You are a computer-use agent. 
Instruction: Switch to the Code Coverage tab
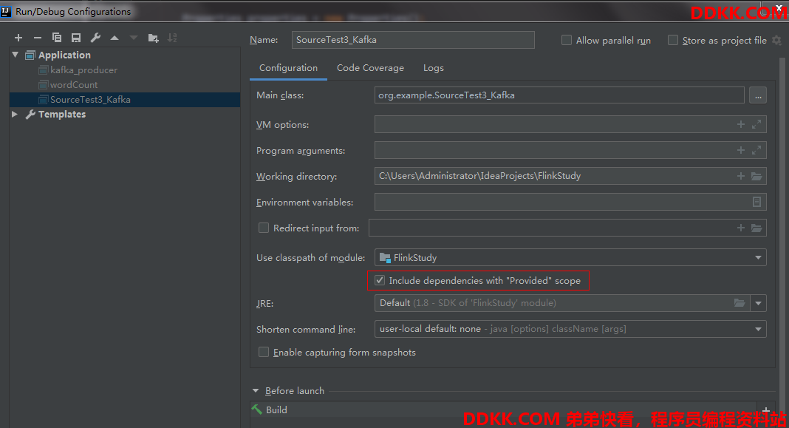click(370, 68)
